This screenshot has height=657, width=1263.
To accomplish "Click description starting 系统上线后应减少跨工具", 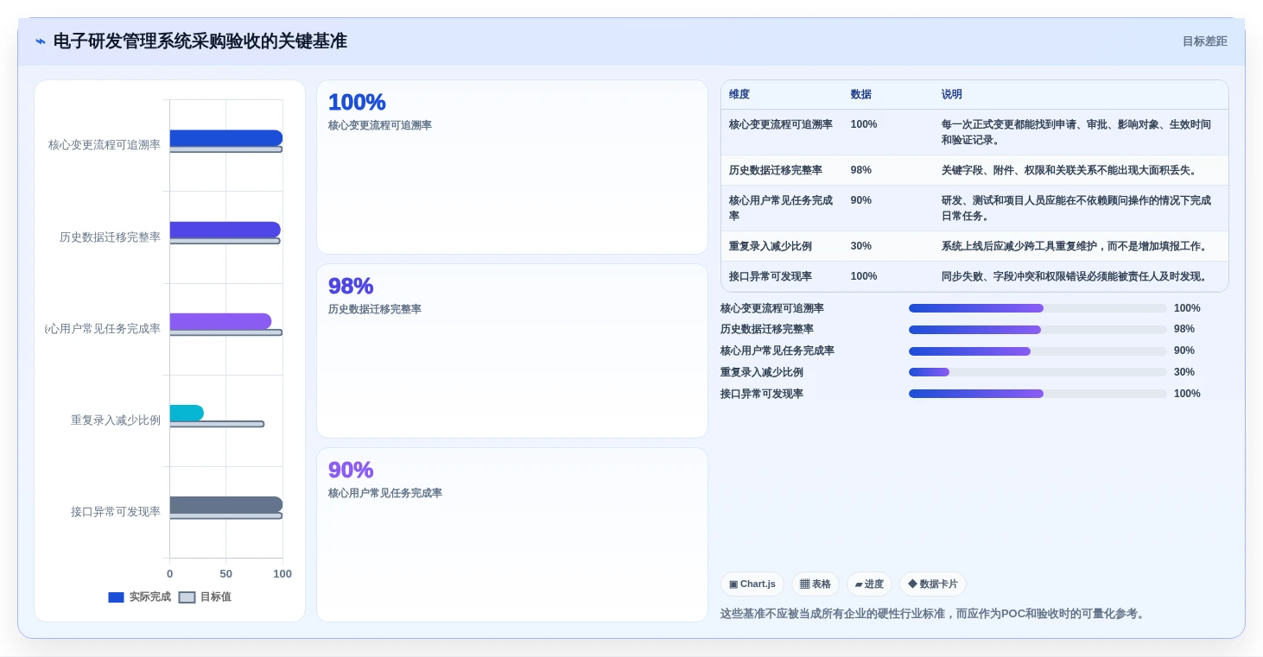I will (x=1075, y=246).
